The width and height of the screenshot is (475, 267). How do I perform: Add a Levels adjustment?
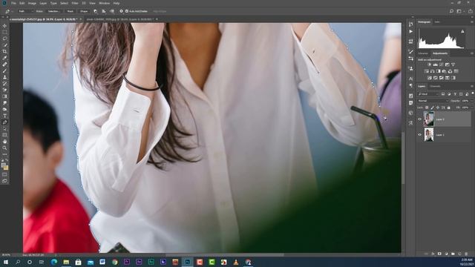[436, 65]
